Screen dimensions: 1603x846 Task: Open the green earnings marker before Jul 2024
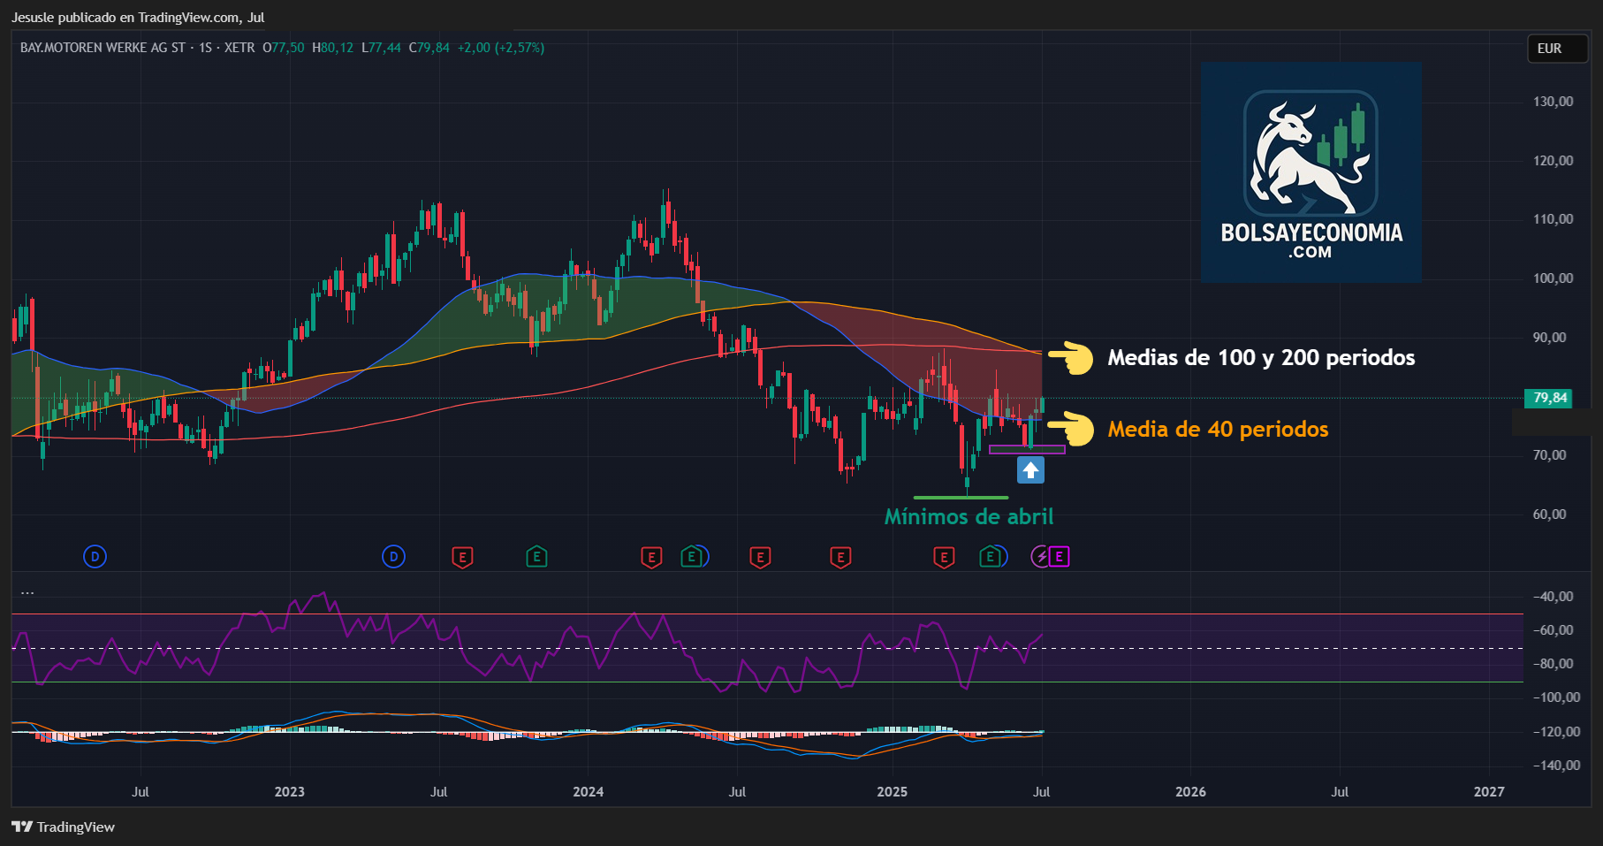[692, 557]
